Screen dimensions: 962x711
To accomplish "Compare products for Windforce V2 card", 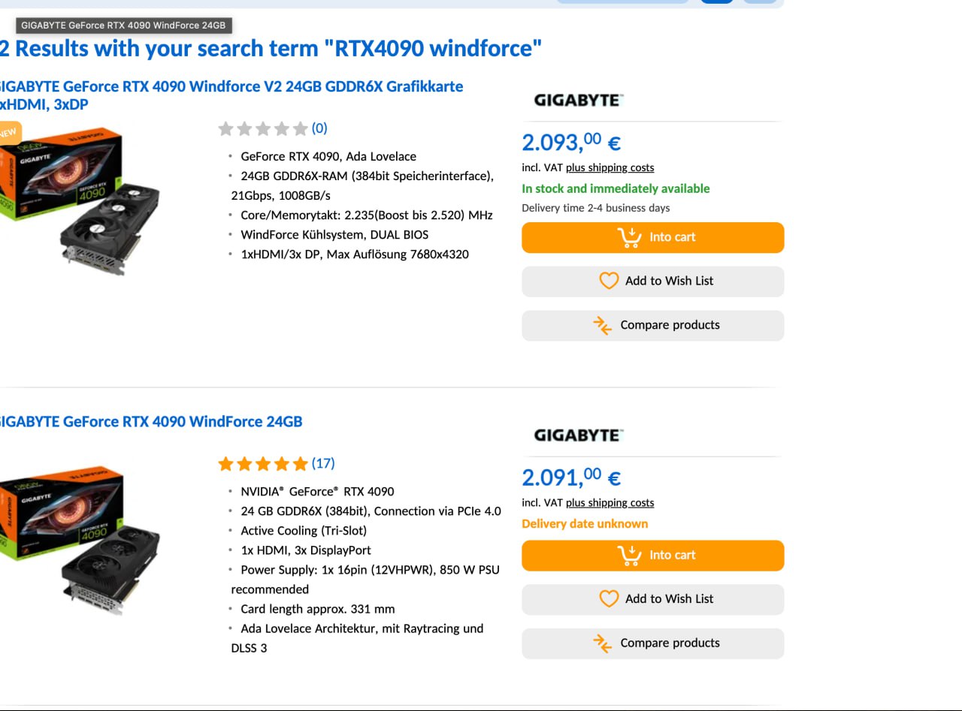I will [x=670, y=325].
